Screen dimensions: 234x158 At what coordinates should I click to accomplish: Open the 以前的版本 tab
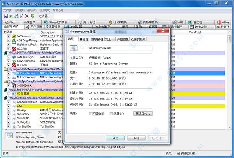(x=138, y=39)
